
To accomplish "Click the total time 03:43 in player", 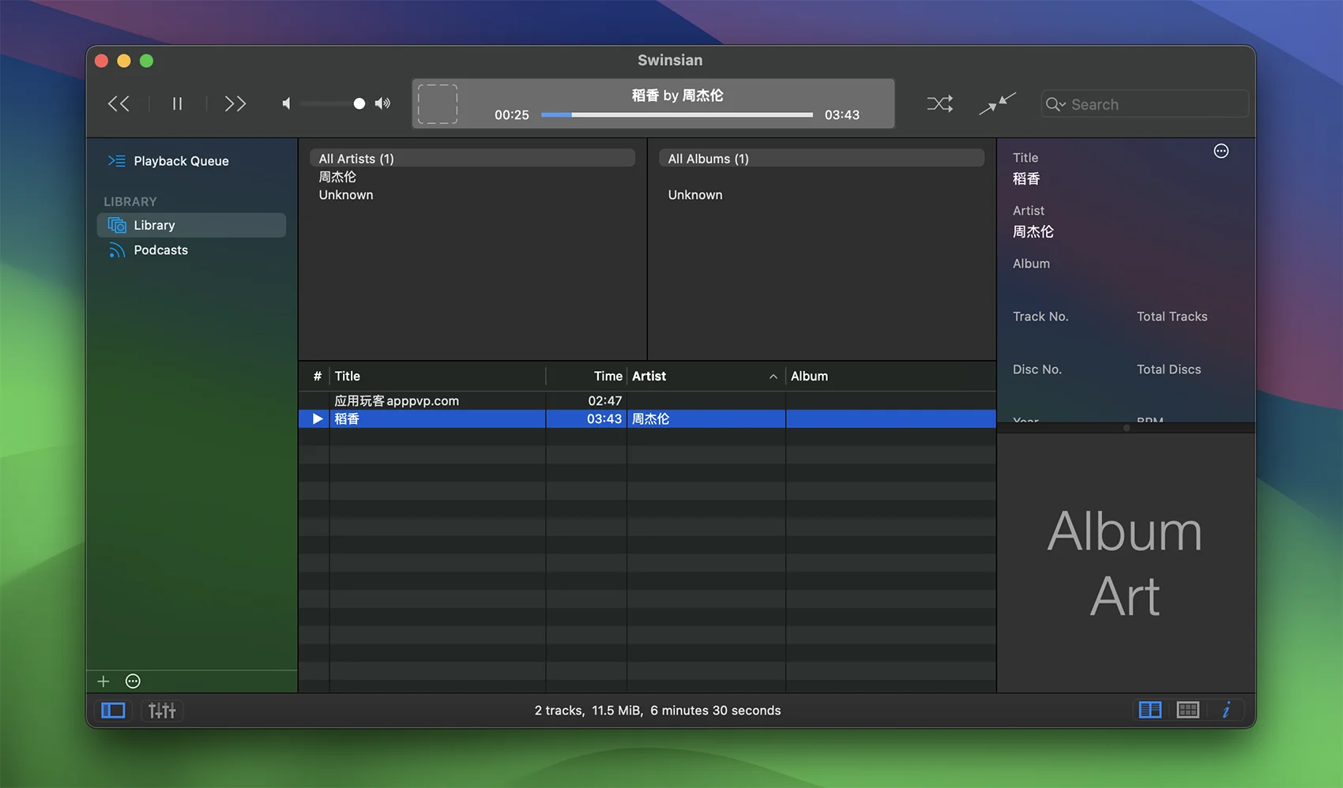I will (842, 114).
